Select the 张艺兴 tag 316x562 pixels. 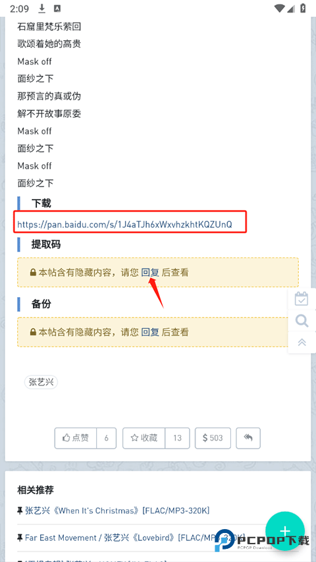(x=41, y=382)
